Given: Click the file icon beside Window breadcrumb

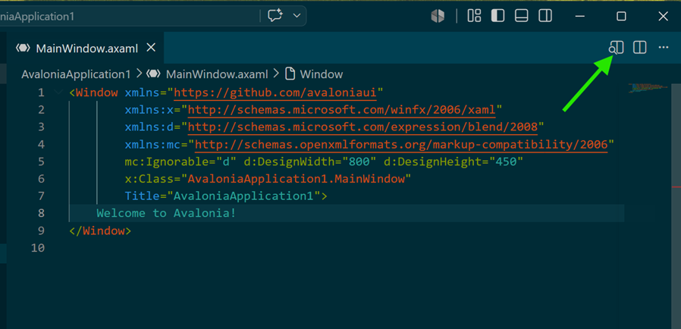Looking at the screenshot, I should tap(290, 74).
